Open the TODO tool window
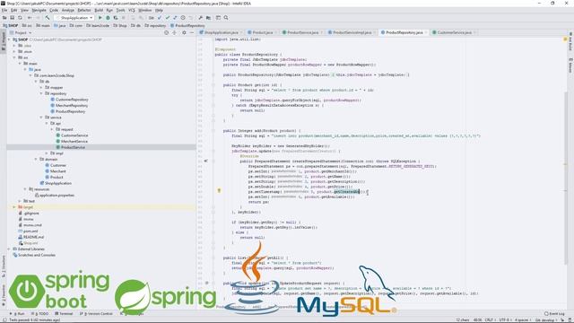The image size is (574, 323). tap(40, 313)
